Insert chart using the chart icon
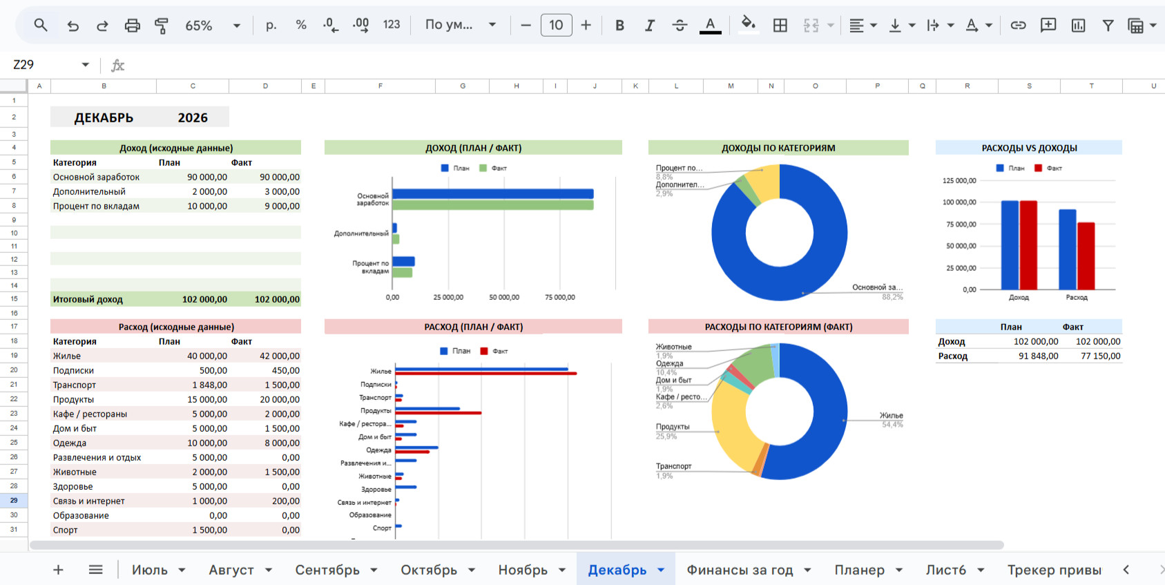Viewport: 1165px width, 585px height. pyautogui.click(x=1078, y=26)
